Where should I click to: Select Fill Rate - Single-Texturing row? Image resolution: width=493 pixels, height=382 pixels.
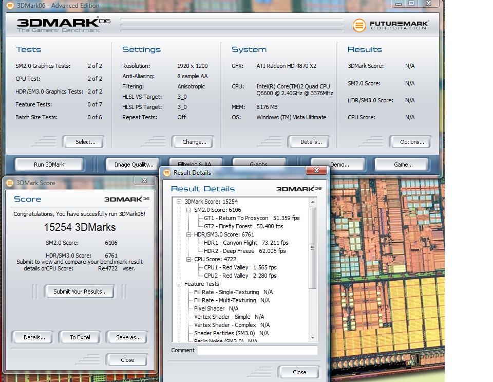coord(233,292)
